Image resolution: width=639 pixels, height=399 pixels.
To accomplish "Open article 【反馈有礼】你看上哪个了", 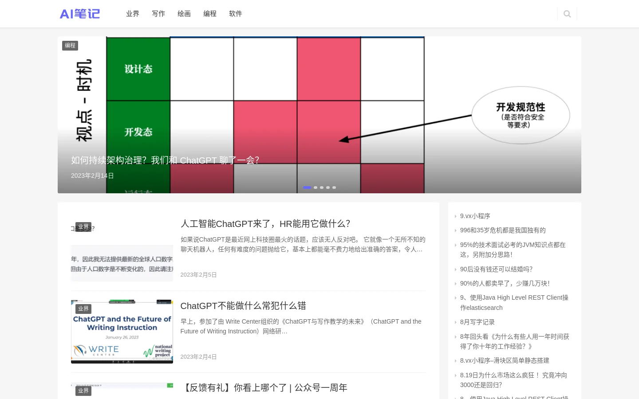I will pyautogui.click(x=264, y=388).
